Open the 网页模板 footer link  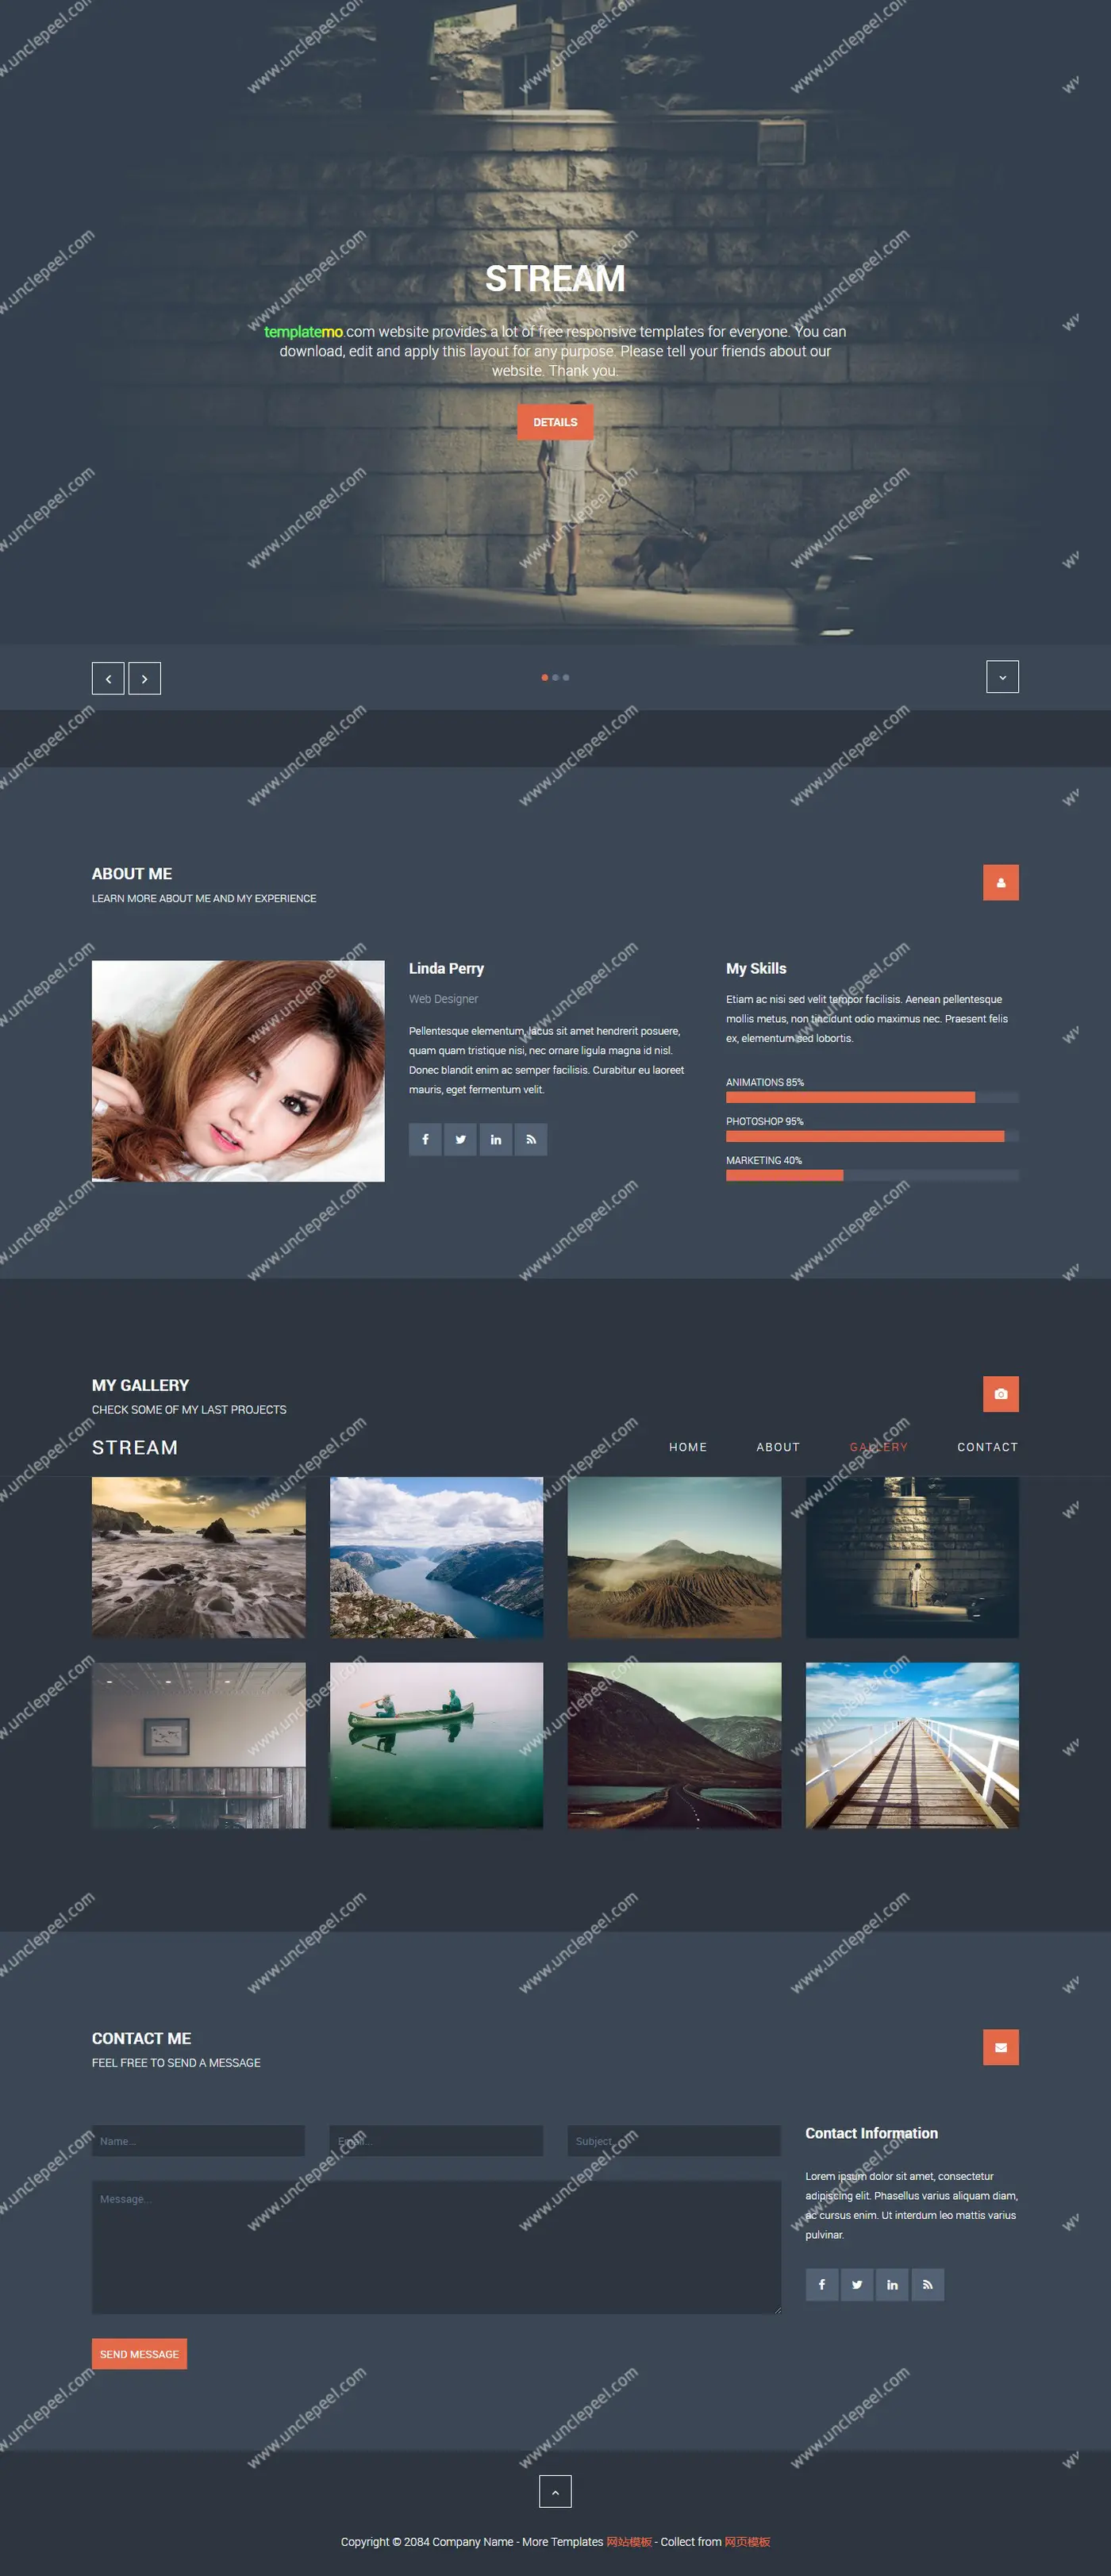(x=747, y=2542)
